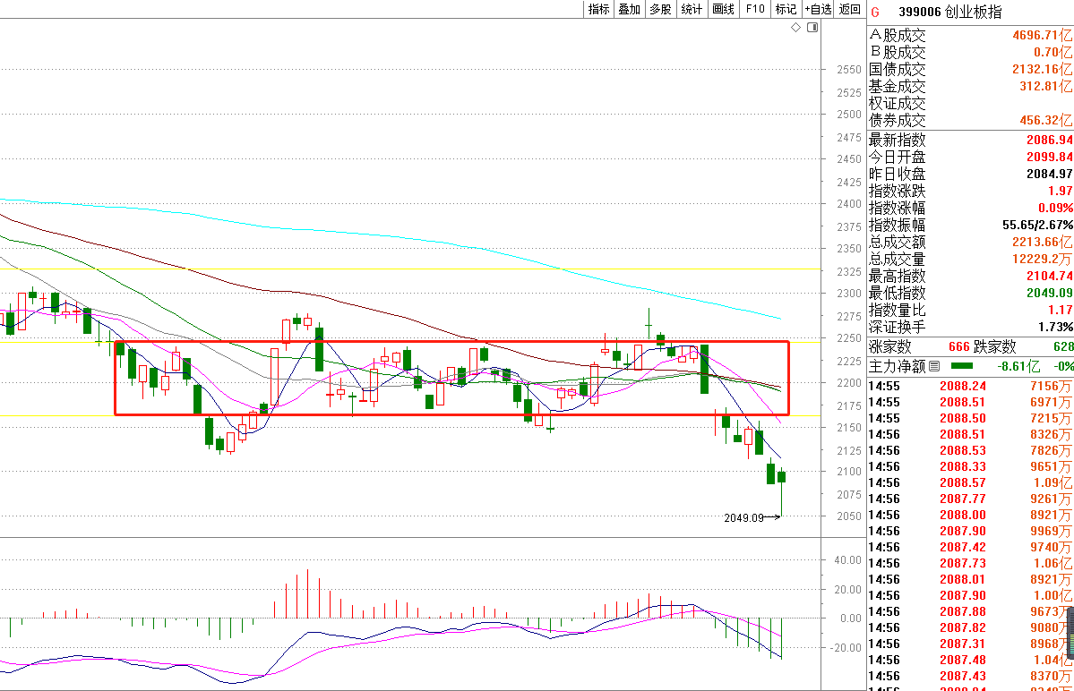
Task: Select the tick row priced 2088.50
Action: 970,418
